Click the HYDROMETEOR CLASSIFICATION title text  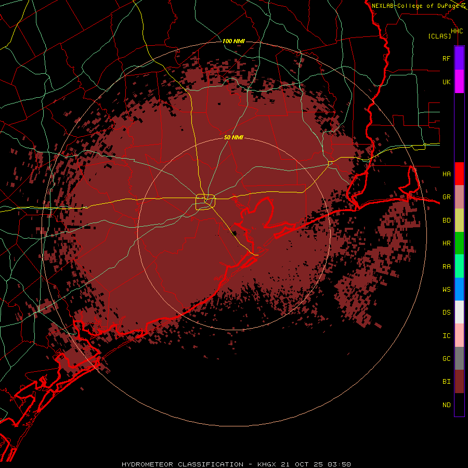point(183,464)
